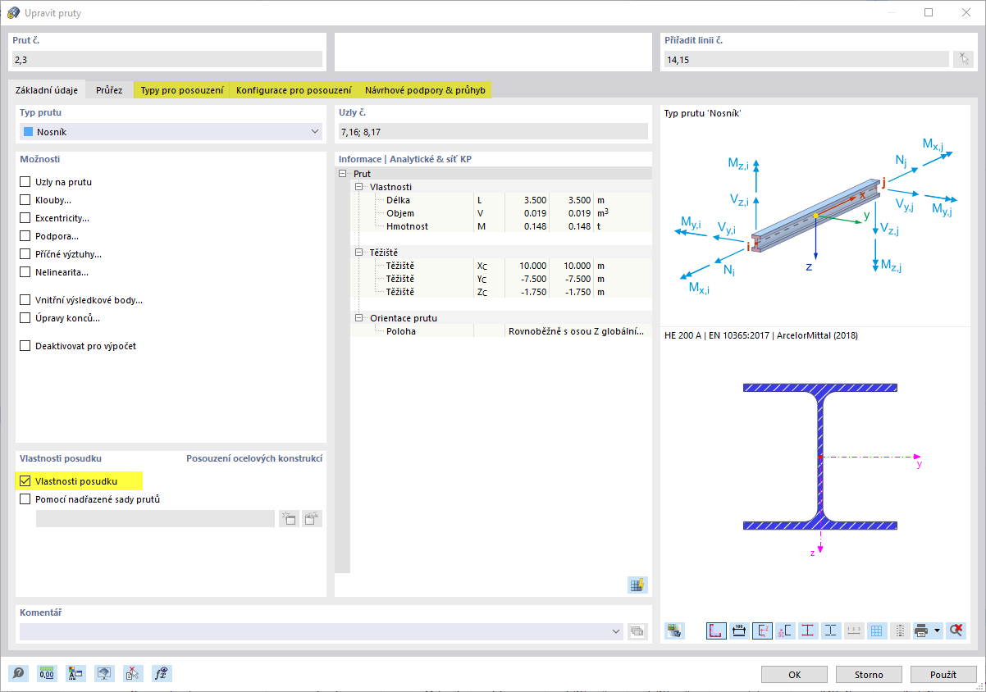Viewport: 986px width, 692px height.
Task: Collapse the Prut tree node
Action: click(x=343, y=174)
